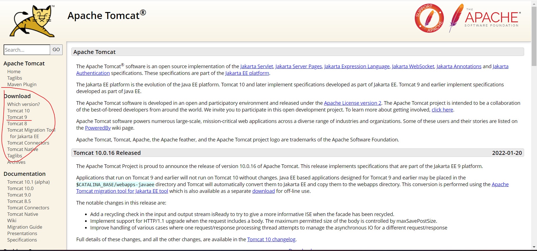Viewport: 537px width, 251px height.
Task: Open Tomcat Native under Download
Action: [23, 149]
